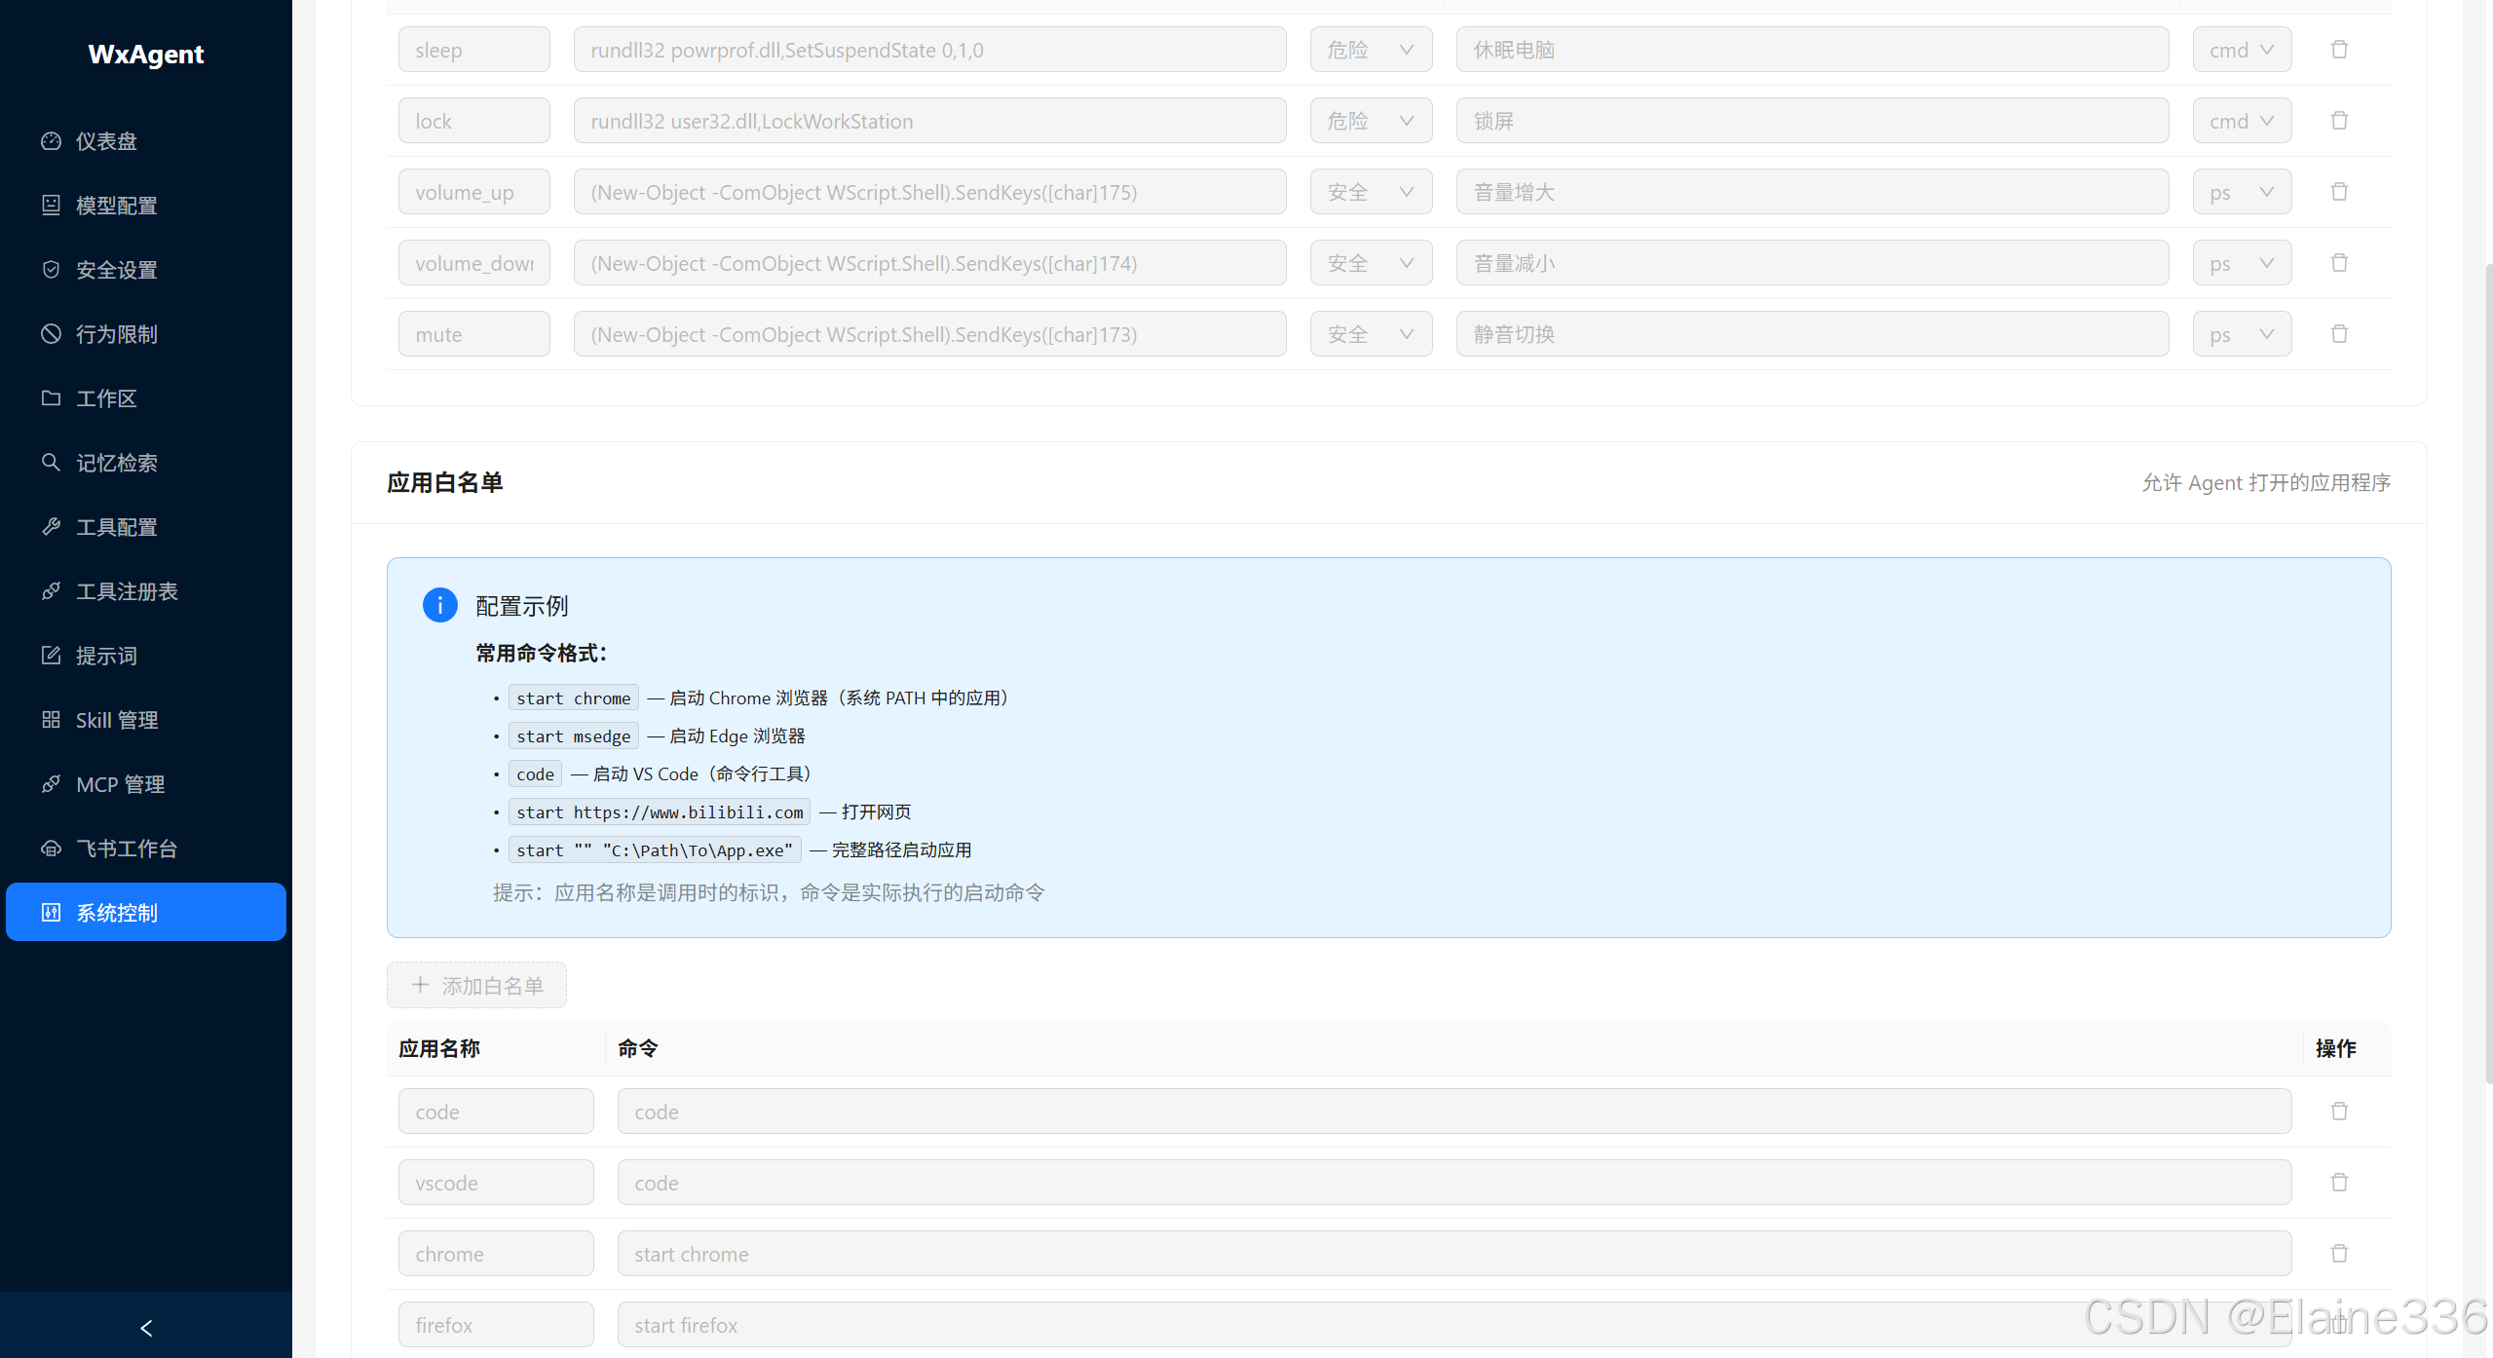Click the rundll32 LockWorkStation command field
2493x1358 pixels.
point(929,121)
